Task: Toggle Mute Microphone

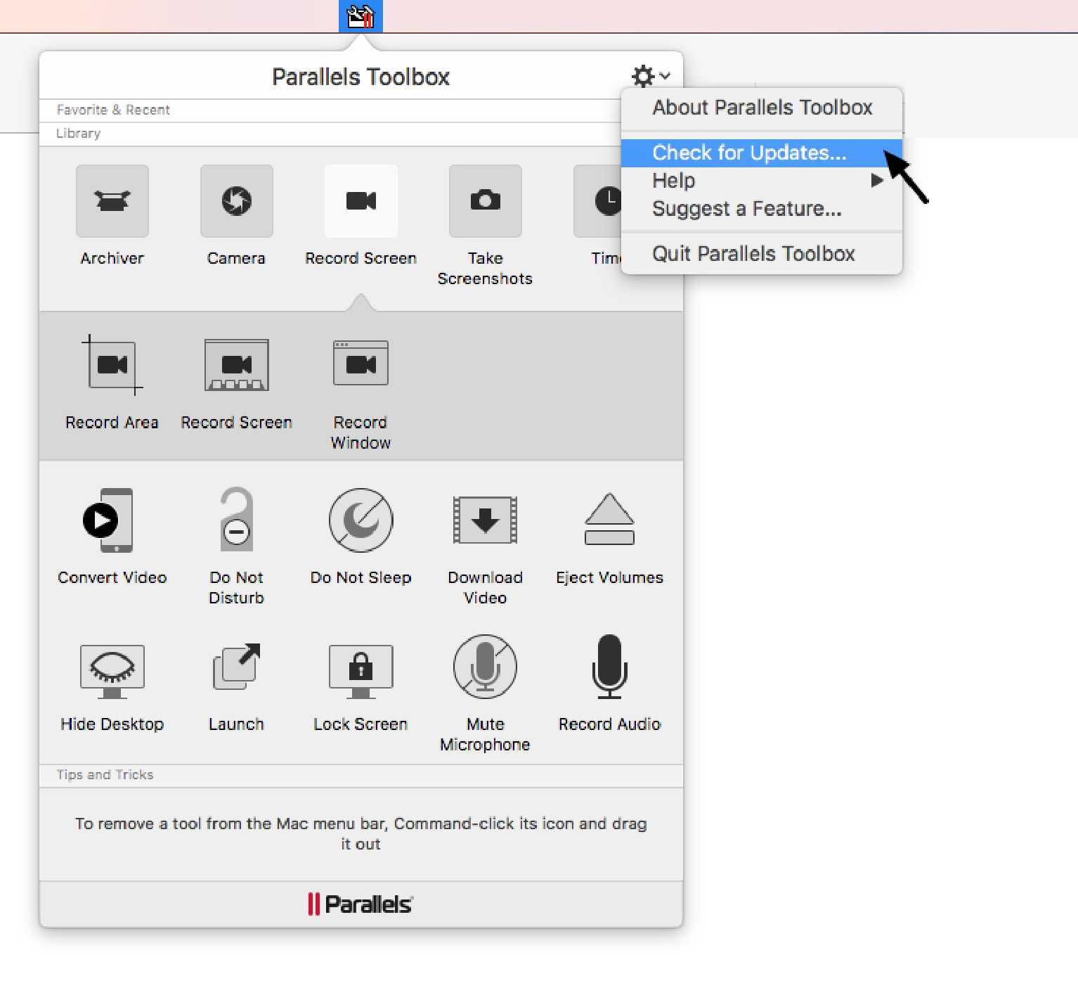Action: click(485, 667)
